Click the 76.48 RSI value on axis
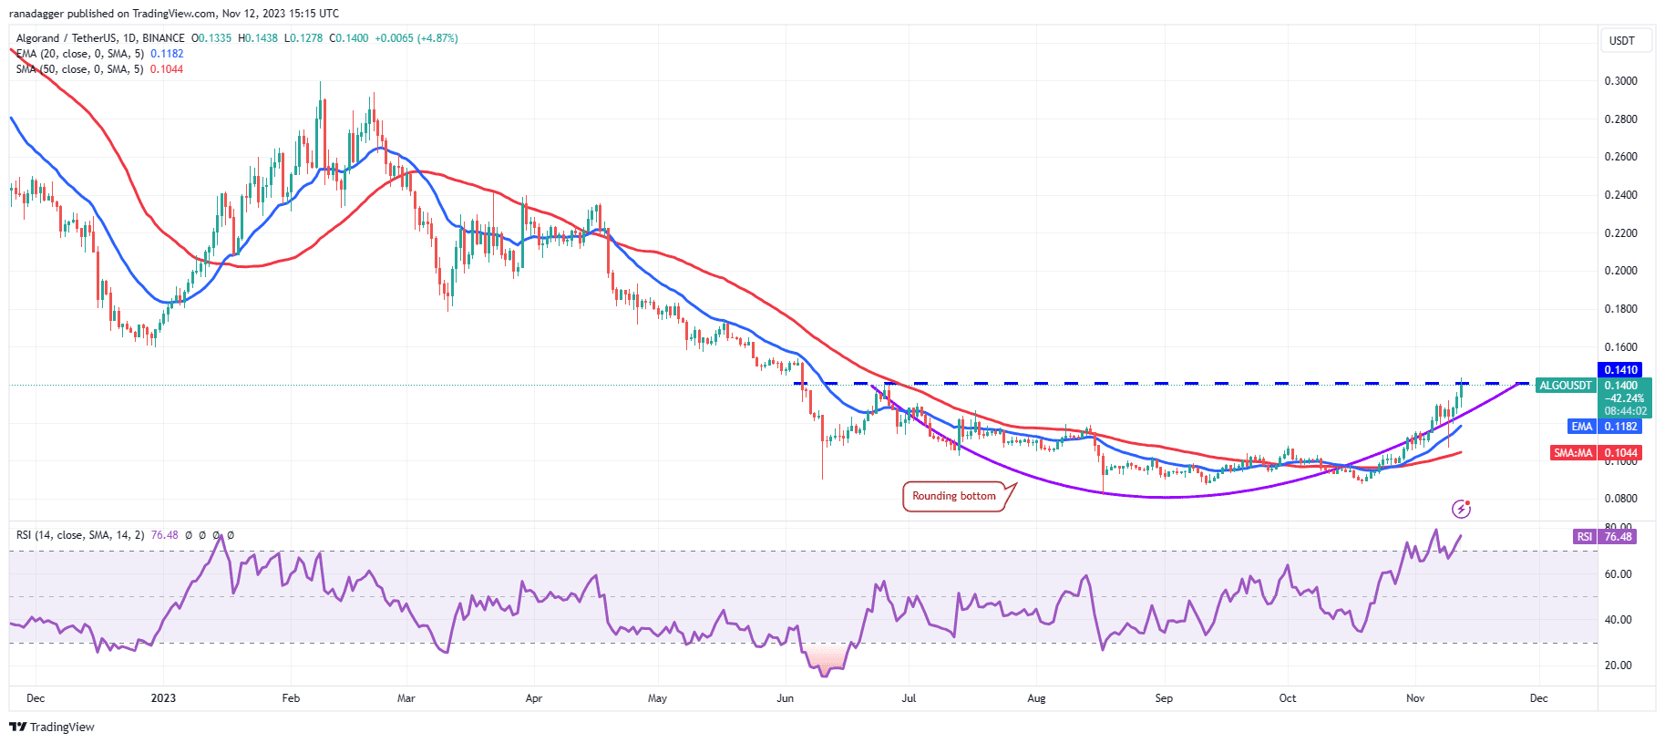 coord(1618,537)
